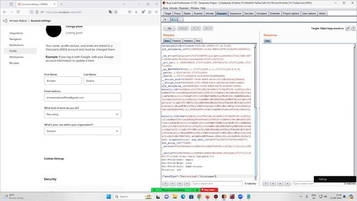Image resolution: width=357 pixels, height=201 pixels.
Task: Open My apps in settings sidebar
Action: coord(14,63)
